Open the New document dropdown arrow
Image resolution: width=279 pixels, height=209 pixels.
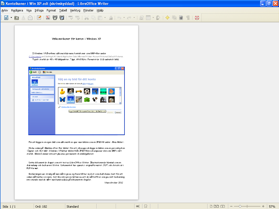point(11,18)
